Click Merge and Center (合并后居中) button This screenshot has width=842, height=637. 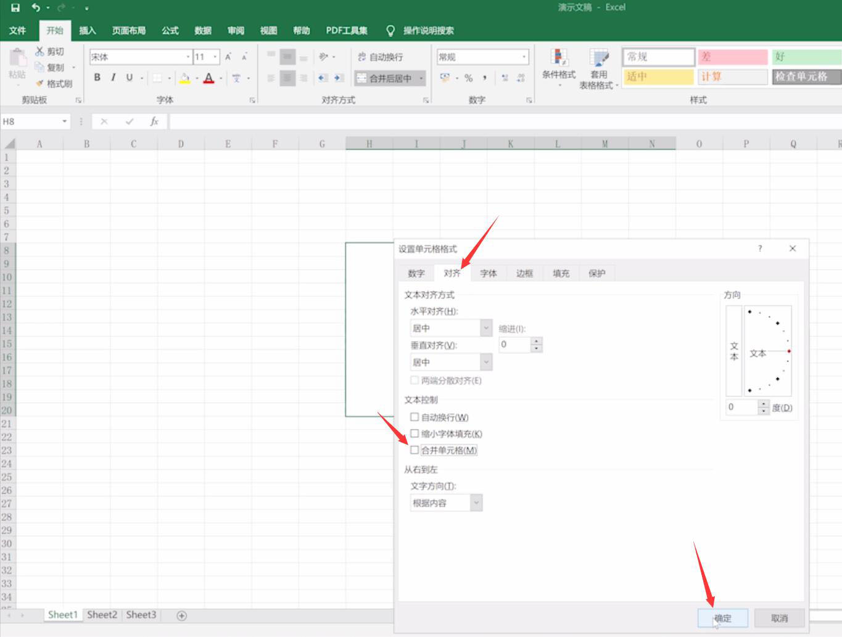[x=384, y=78]
